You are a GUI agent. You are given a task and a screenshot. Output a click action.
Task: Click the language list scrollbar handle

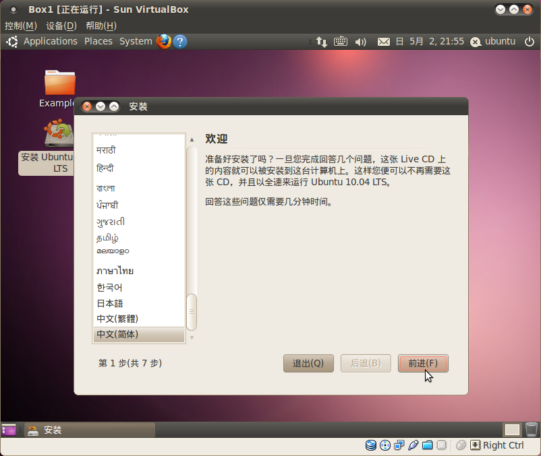tap(192, 312)
